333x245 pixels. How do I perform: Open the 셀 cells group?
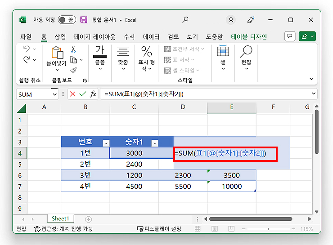(x=223, y=57)
